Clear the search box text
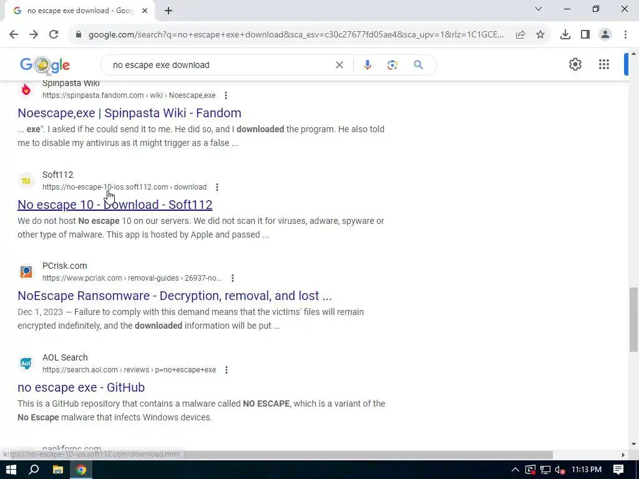Screen dimensions: 639x479 pos(339,65)
